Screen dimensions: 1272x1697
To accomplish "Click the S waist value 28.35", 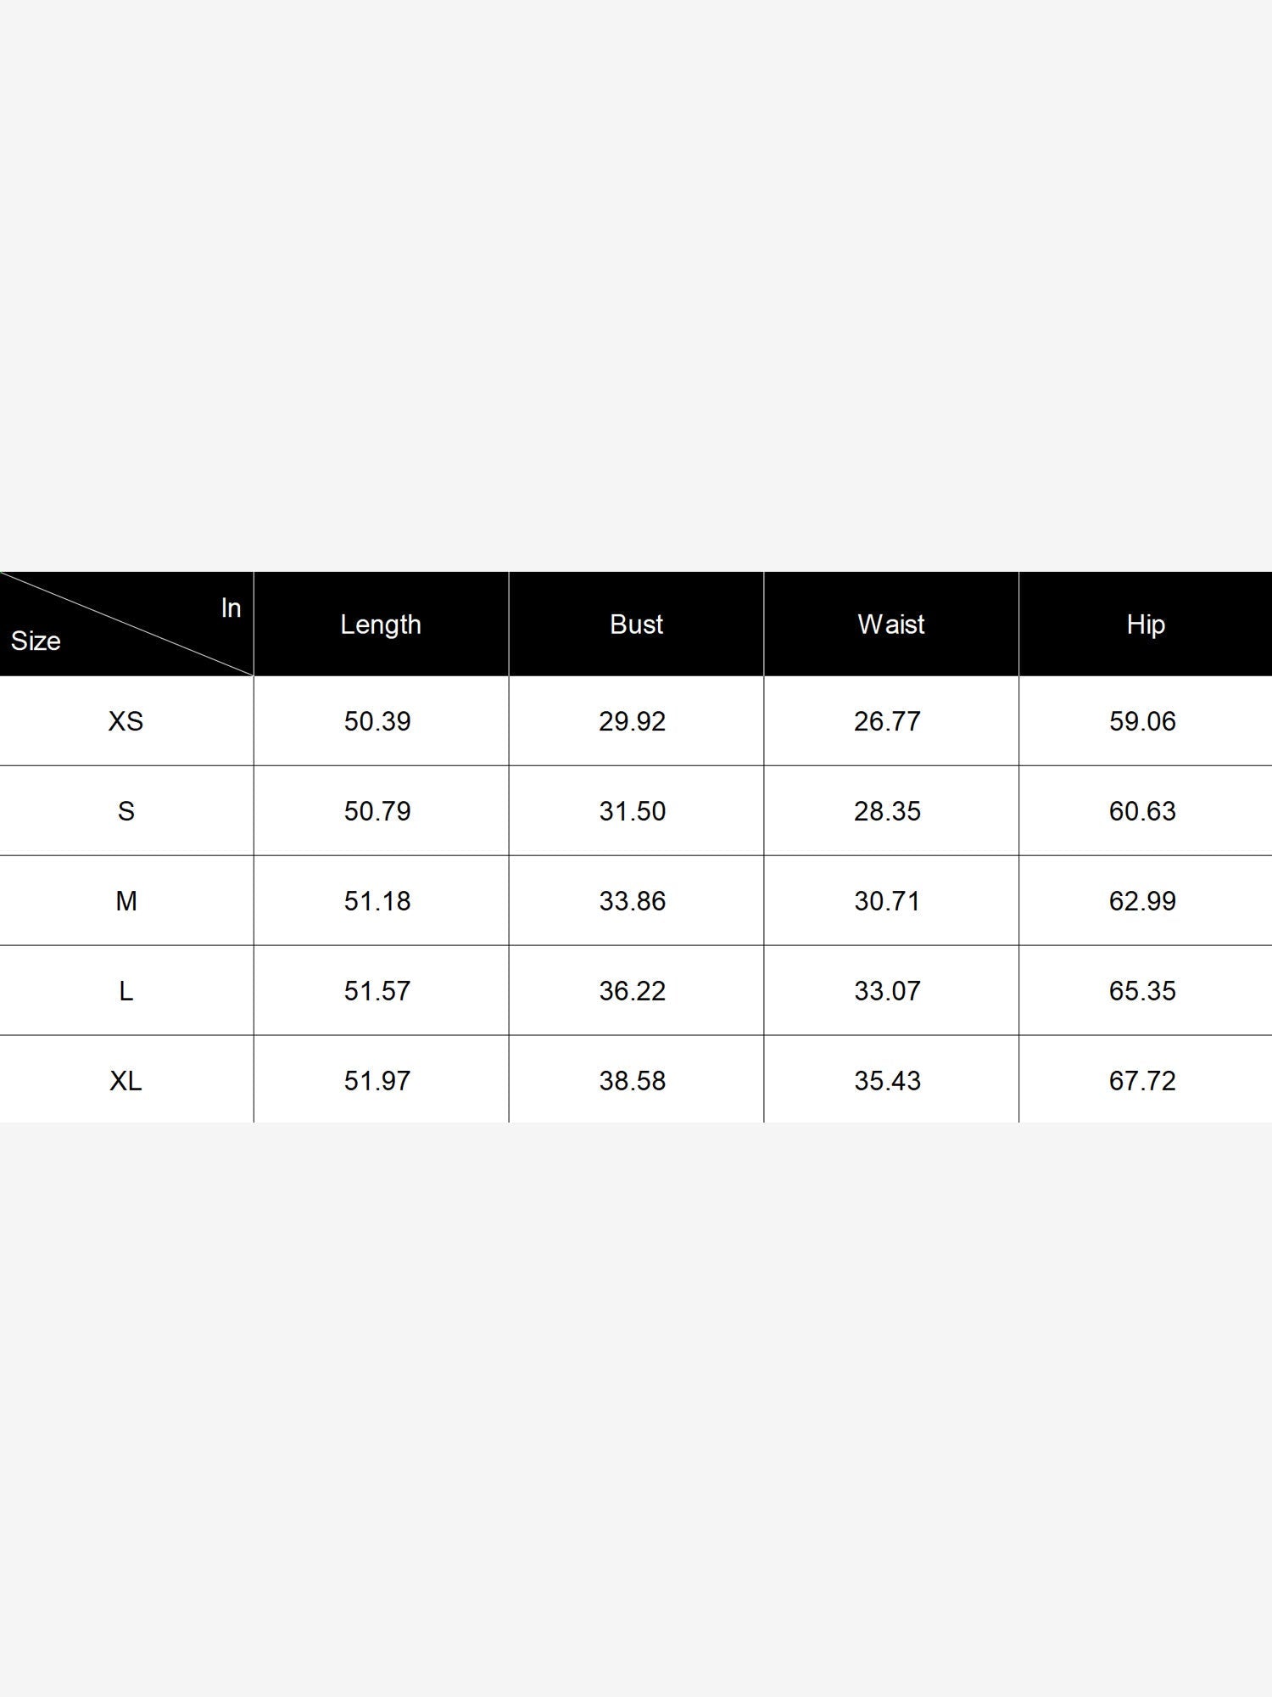I will [x=887, y=811].
